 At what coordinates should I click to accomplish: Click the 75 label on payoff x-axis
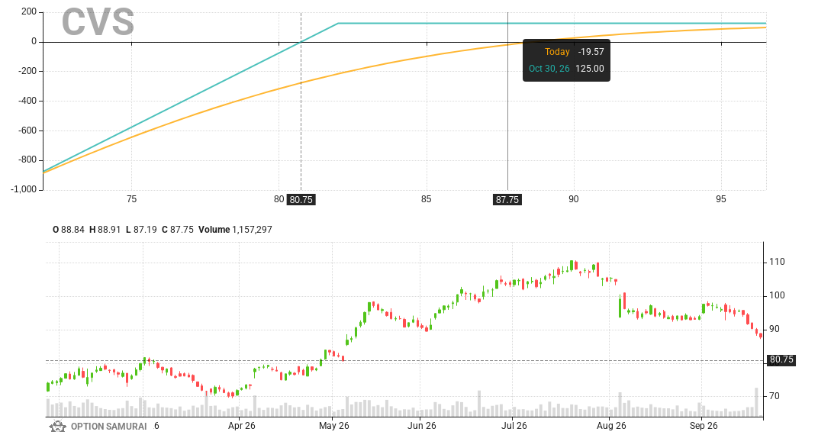[x=131, y=199]
